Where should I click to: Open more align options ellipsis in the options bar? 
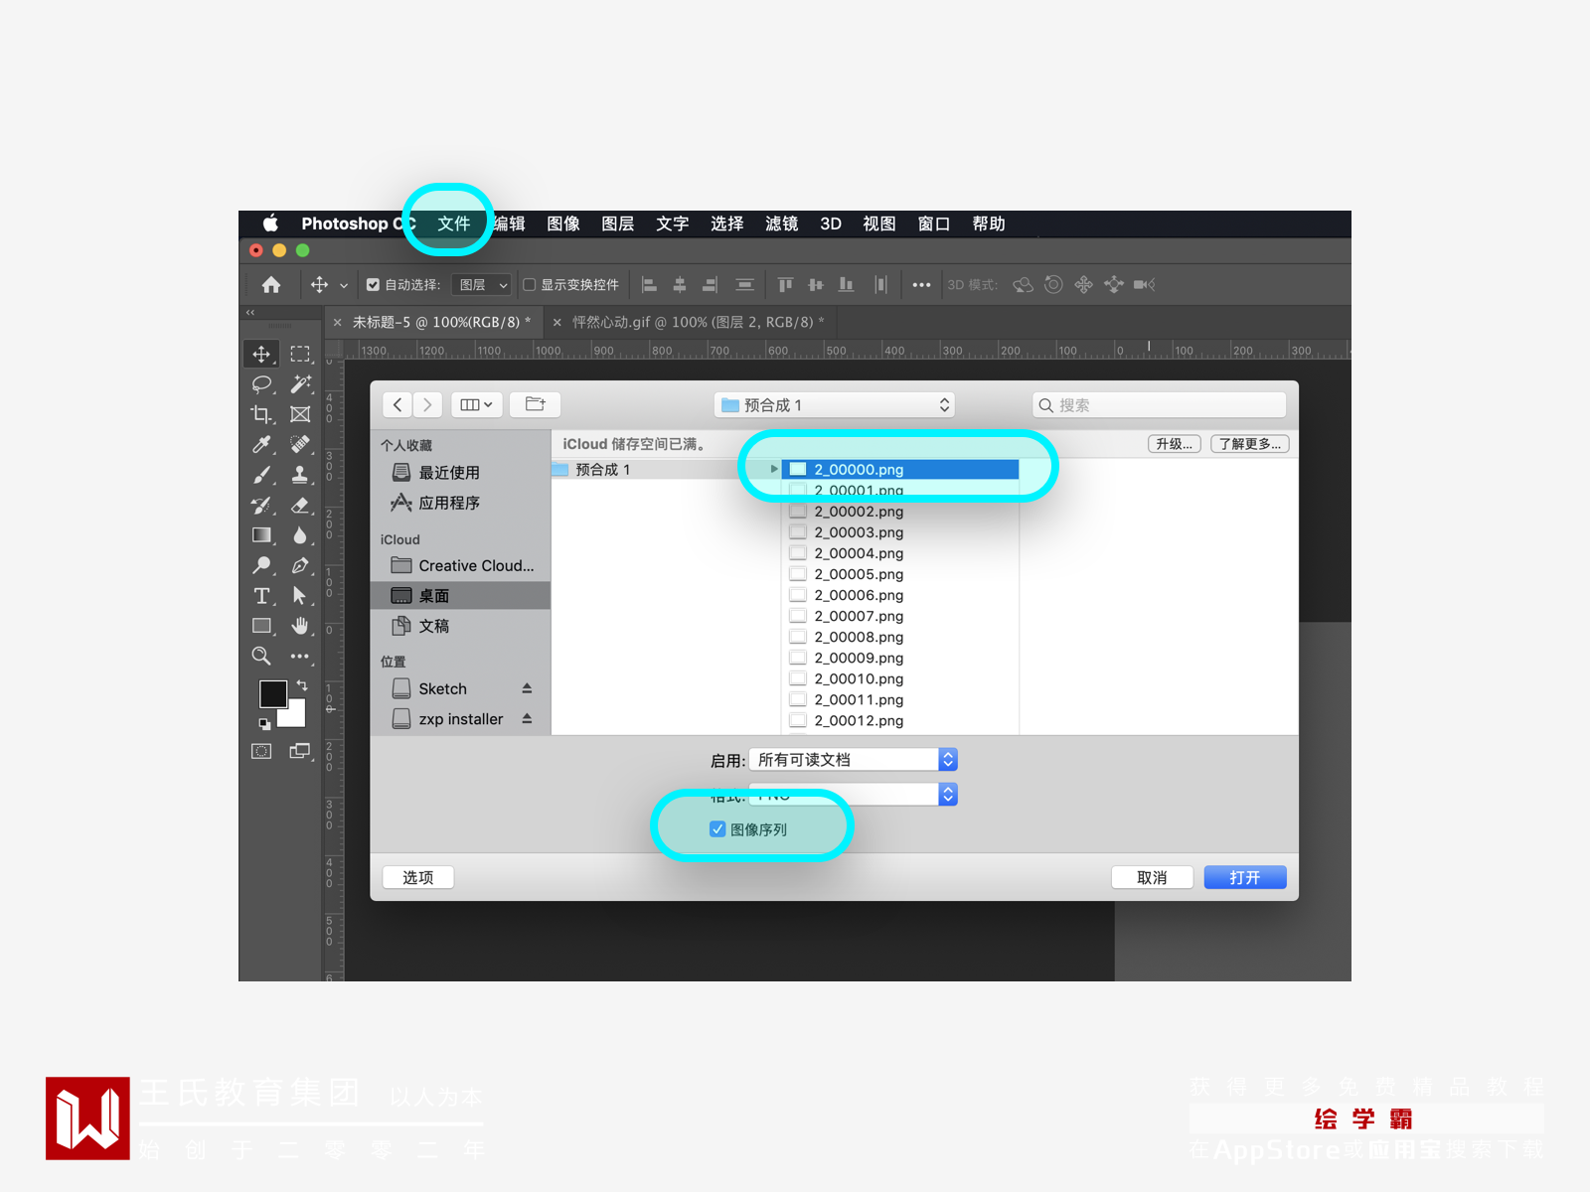pos(921,285)
